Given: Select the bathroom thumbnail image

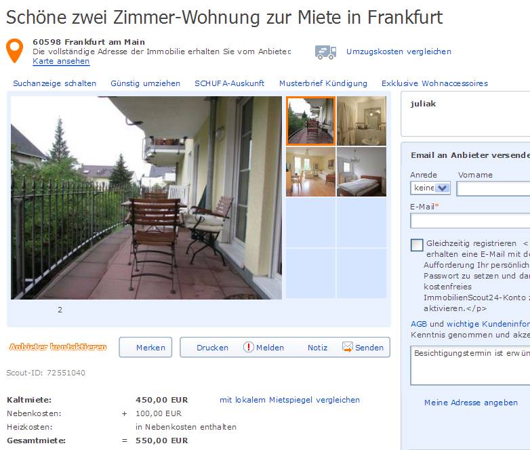Looking at the screenshot, I should point(361,121).
